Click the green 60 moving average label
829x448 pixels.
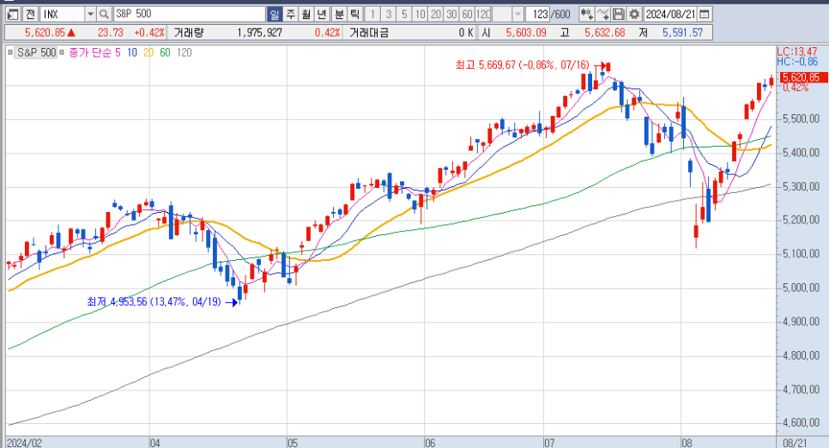(x=165, y=52)
